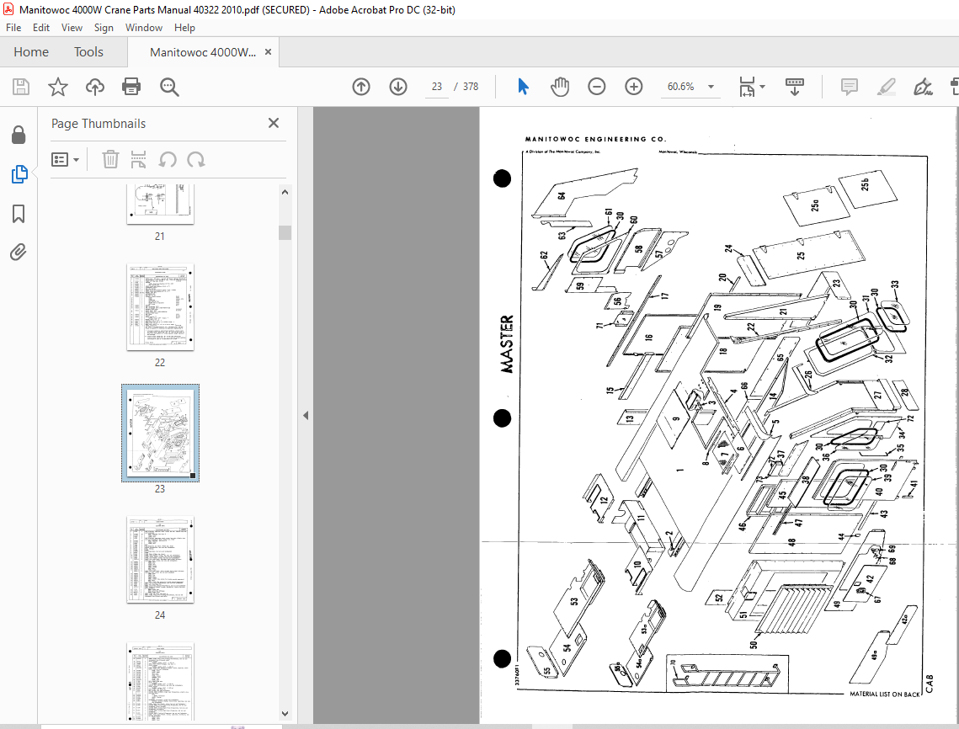Switch to the Home tab
The height and width of the screenshot is (729, 959).
[31, 52]
